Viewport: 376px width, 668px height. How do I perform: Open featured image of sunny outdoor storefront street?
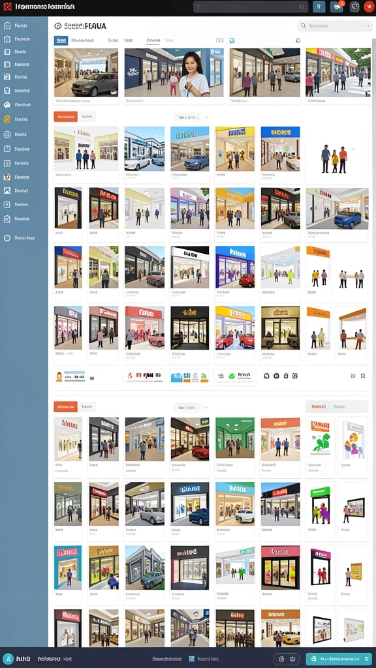pos(337,73)
